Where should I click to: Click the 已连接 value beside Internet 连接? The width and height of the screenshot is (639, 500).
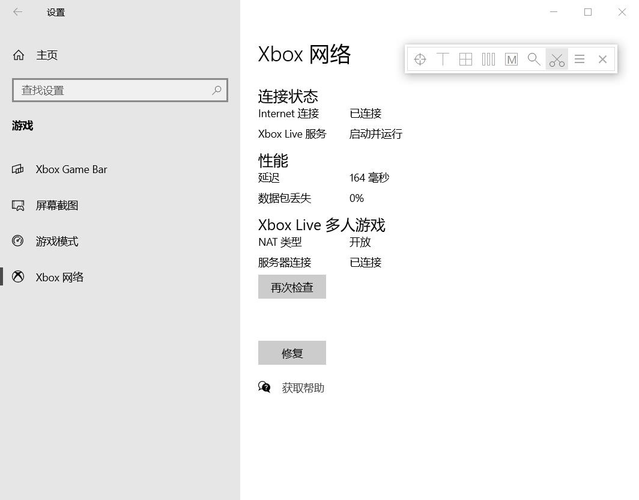[x=365, y=114]
